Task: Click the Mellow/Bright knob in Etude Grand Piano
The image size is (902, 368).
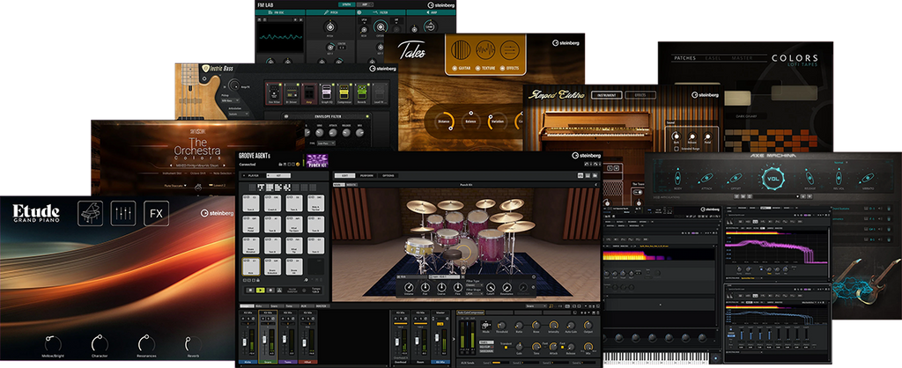Action: 53,344
